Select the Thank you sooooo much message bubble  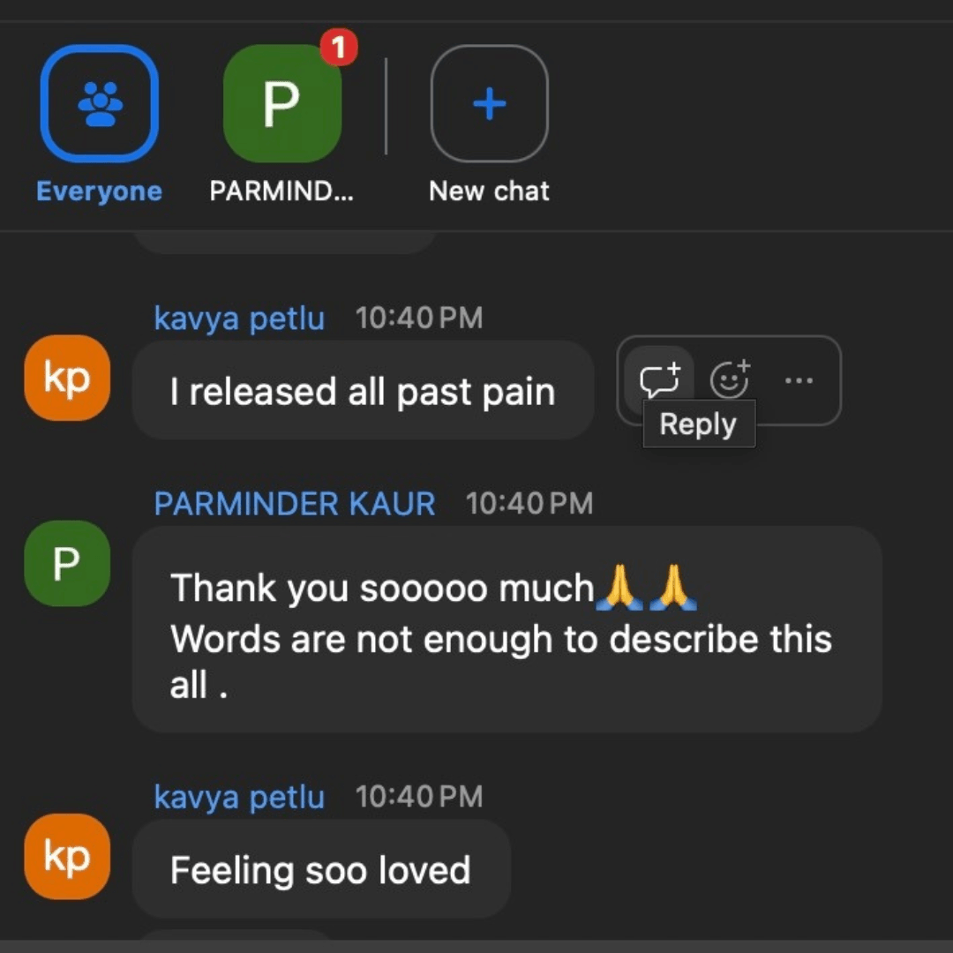coord(507,629)
